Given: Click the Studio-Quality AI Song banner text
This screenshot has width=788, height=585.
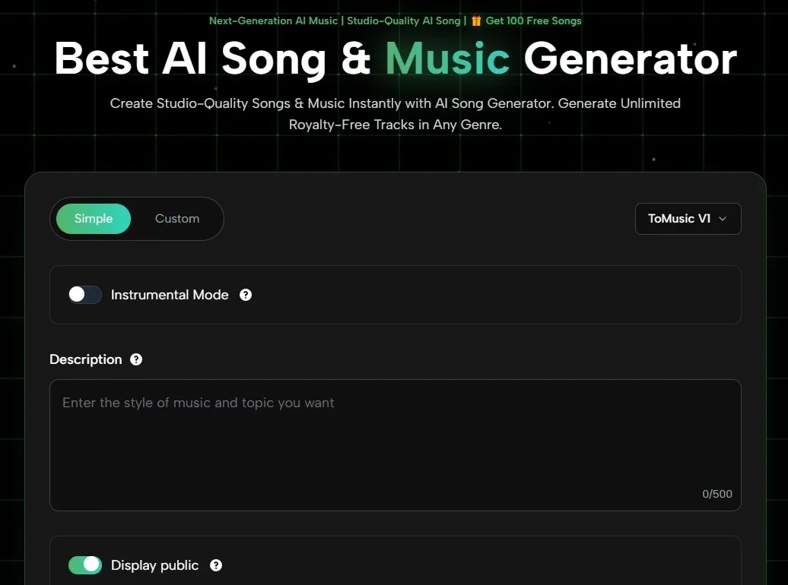Looking at the screenshot, I should coord(403,21).
